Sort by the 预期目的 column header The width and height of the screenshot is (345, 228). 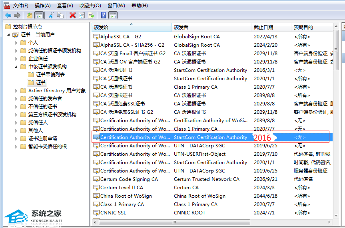[312, 27]
